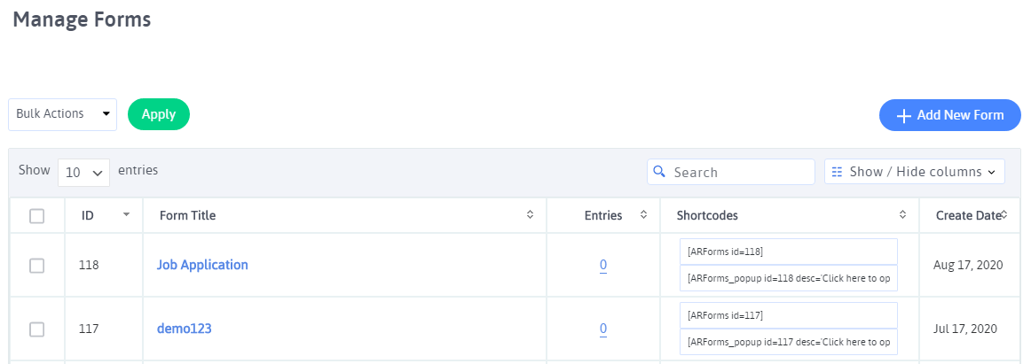1031x364 pixels.
Task: Open the entries-per-page dropdown showing 10
Action: (83, 173)
